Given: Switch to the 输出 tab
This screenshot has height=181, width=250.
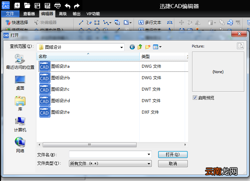Looking at the screenshot, I should [76, 14].
